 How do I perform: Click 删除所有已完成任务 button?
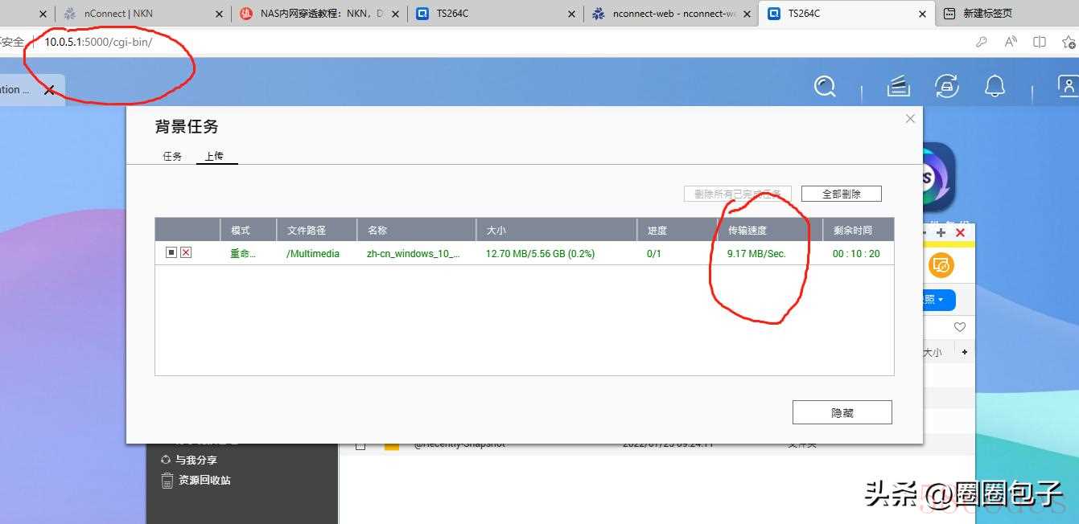click(x=738, y=194)
